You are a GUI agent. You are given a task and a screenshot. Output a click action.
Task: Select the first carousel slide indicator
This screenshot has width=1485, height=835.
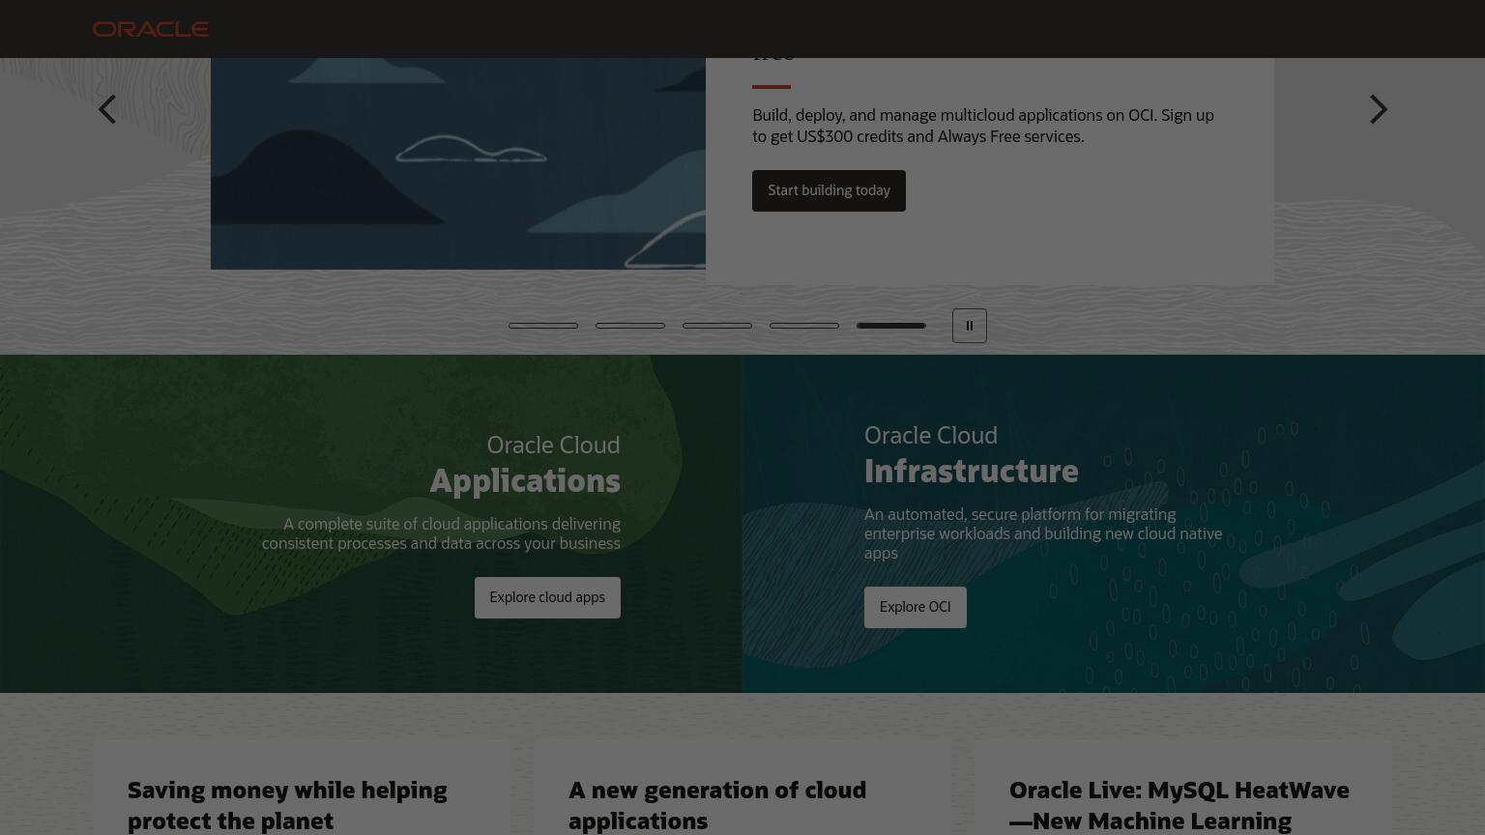click(x=543, y=326)
